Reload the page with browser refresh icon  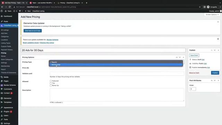[x=10, y=7]
